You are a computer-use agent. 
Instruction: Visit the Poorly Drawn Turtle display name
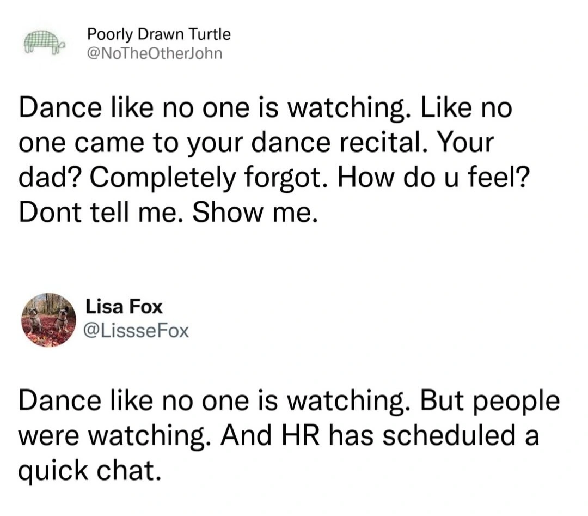159,34
